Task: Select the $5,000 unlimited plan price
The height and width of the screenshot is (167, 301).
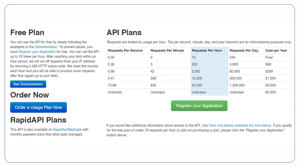Action: 271,92
